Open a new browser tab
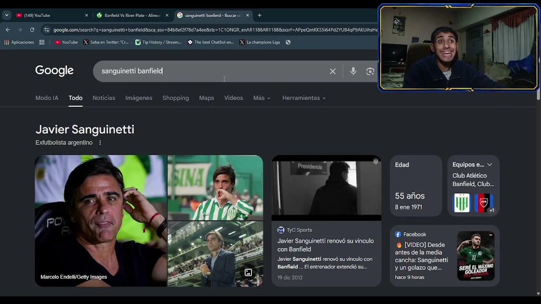 [260, 15]
